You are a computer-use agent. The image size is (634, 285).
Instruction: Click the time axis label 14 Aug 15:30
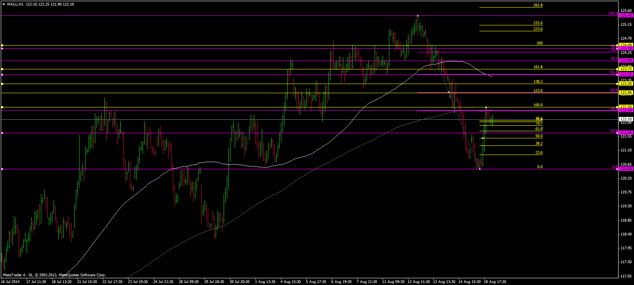click(470, 282)
